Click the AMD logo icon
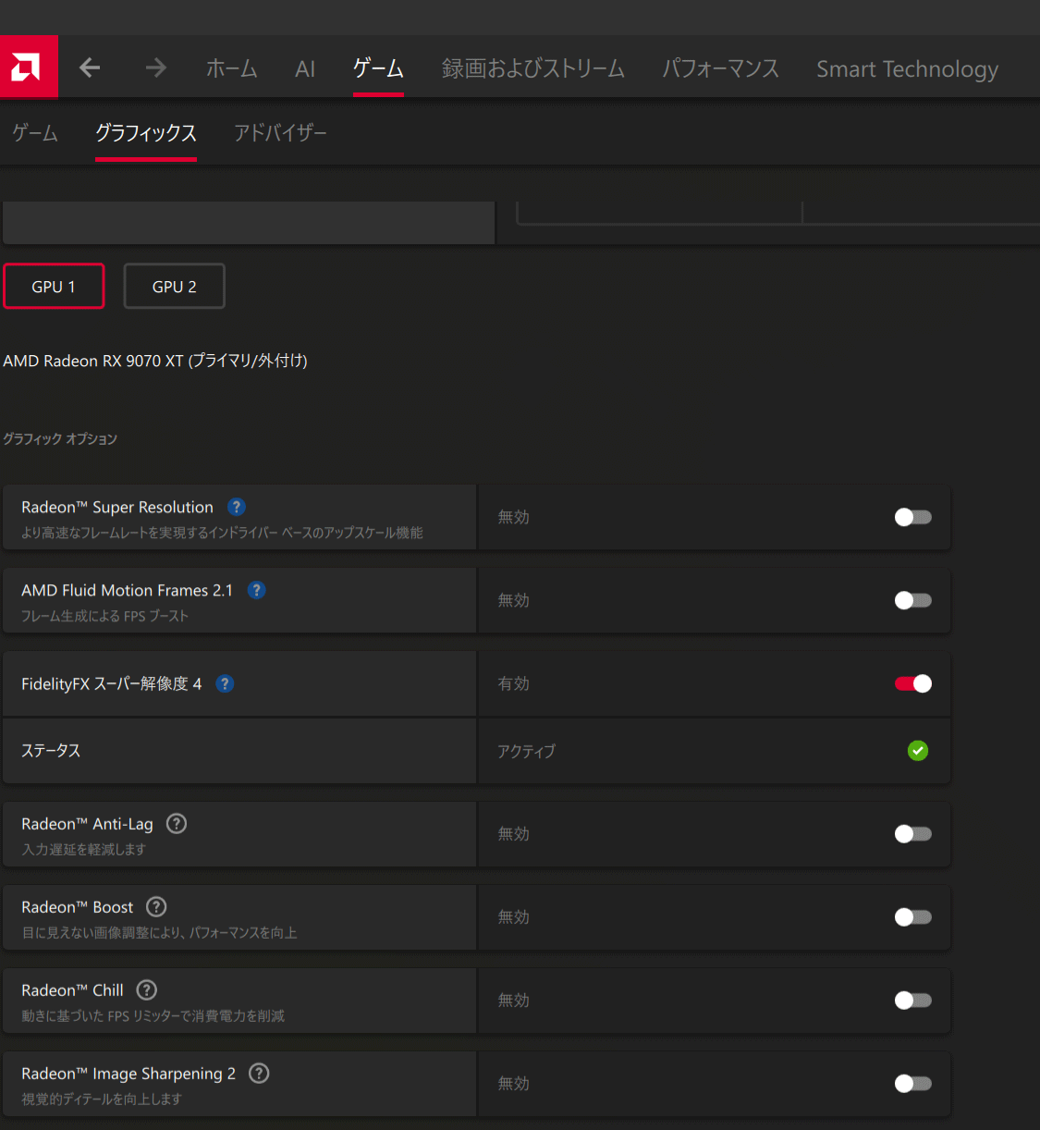The height and width of the screenshot is (1130, 1040). click(27, 67)
